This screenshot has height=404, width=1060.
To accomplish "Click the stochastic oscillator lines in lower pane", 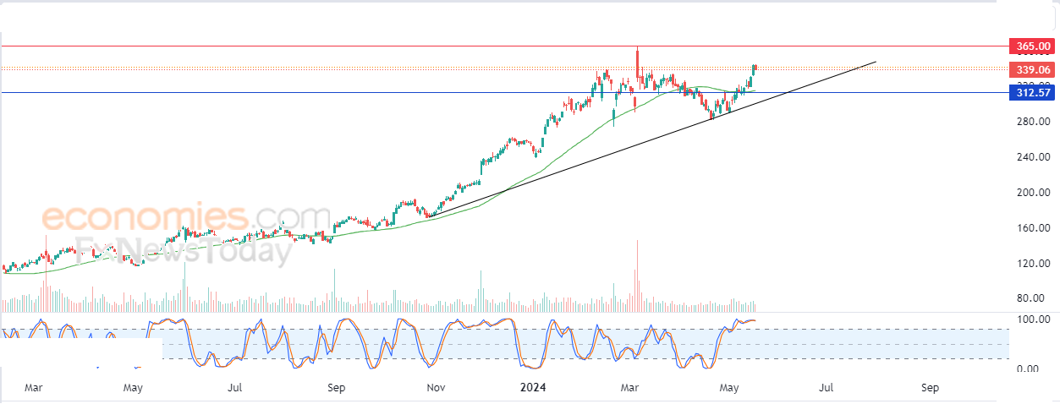I will tap(381, 344).
